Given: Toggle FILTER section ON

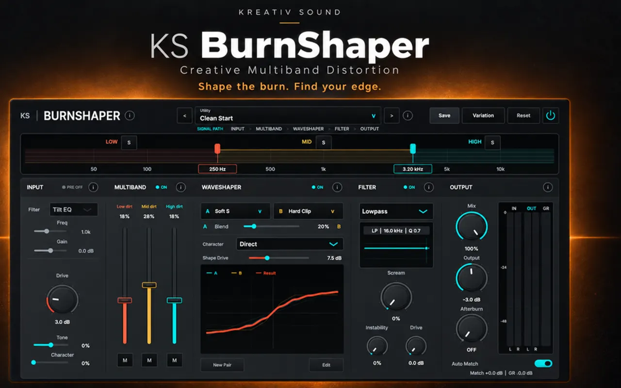Looking at the screenshot, I should click(x=409, y=187).
